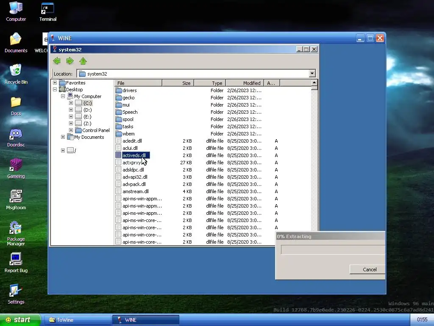434x326 pixels.
Task: Expand the Favorites tree node
Action: (55, 83)
